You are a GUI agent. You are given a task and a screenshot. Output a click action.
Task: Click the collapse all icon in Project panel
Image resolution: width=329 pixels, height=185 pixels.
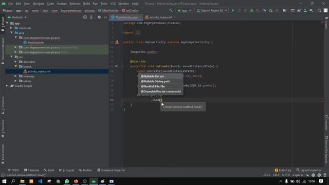pos(92,17)
